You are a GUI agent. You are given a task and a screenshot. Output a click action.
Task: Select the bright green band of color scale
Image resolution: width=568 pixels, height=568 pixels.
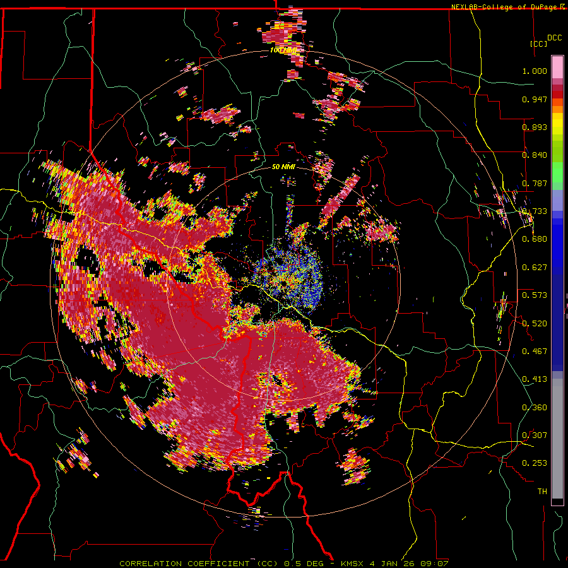(557, 172)
